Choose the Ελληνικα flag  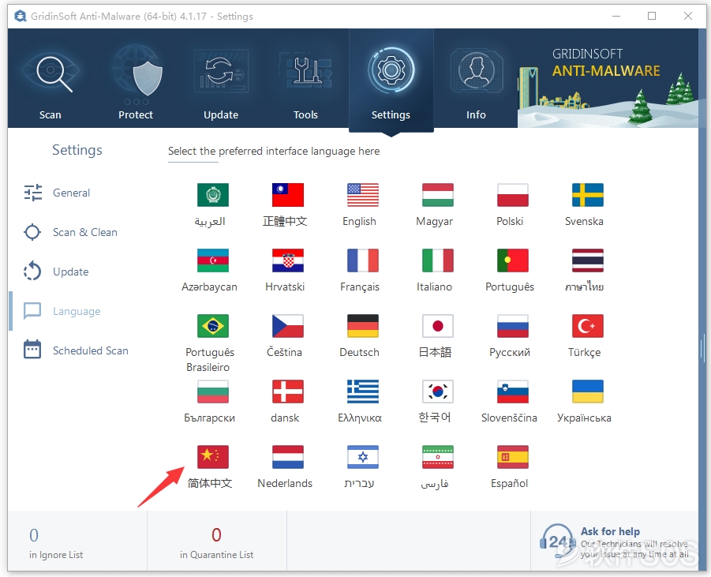coord(363,392)
